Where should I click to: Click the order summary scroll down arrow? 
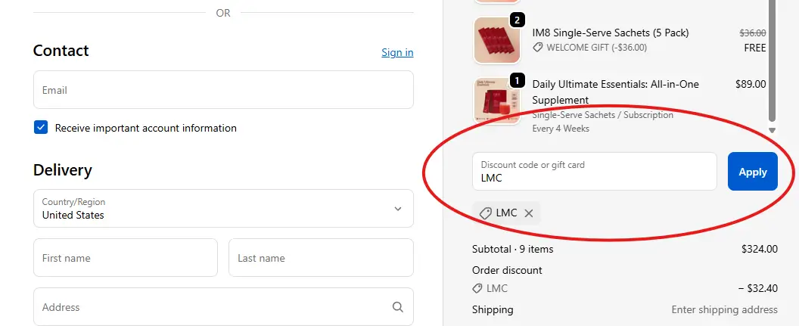tap(772, 130)
